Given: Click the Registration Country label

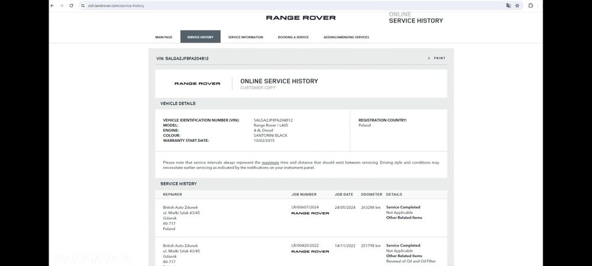Looking at the screenshot, I should coord(382,120).
